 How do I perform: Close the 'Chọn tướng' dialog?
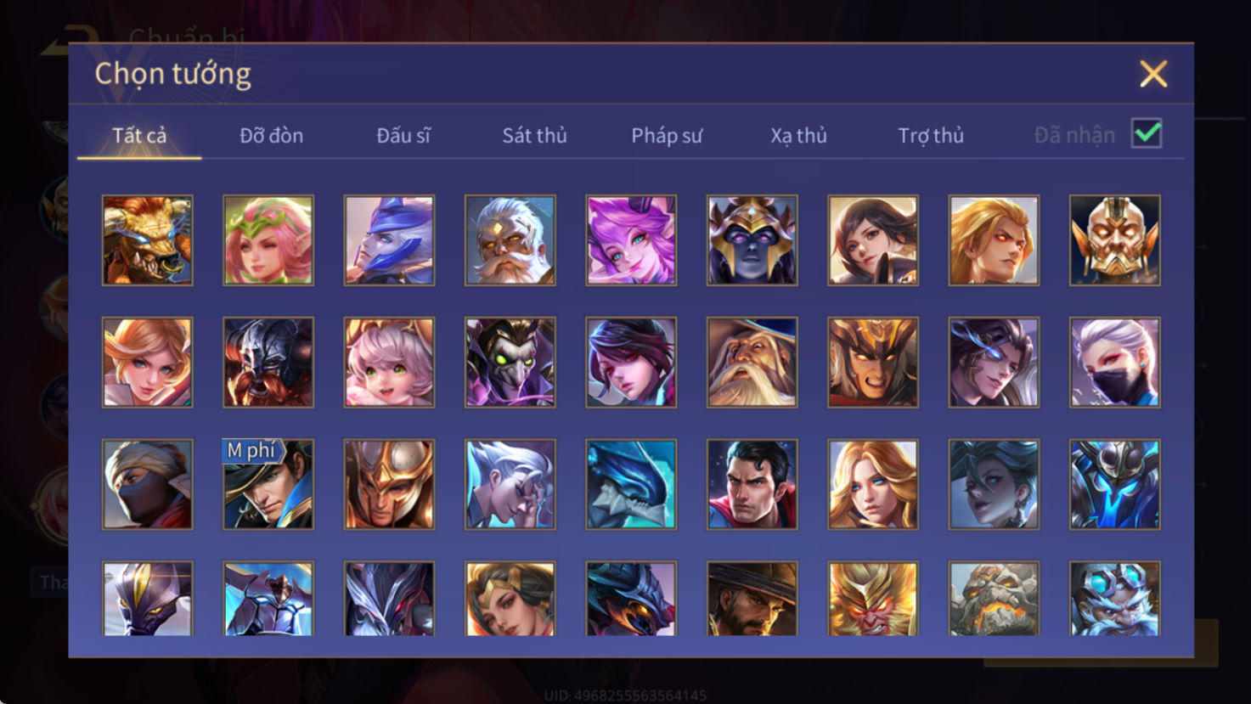point(1153,74)
